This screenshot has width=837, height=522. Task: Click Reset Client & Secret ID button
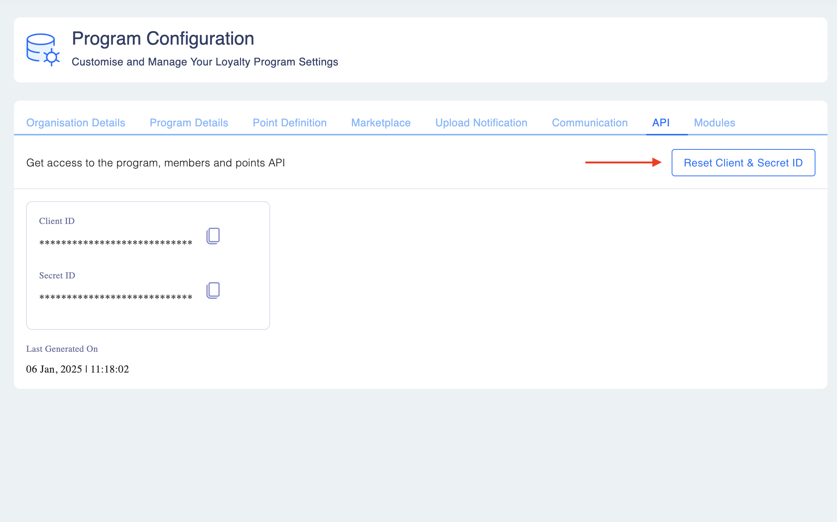[x=743, y=163]
